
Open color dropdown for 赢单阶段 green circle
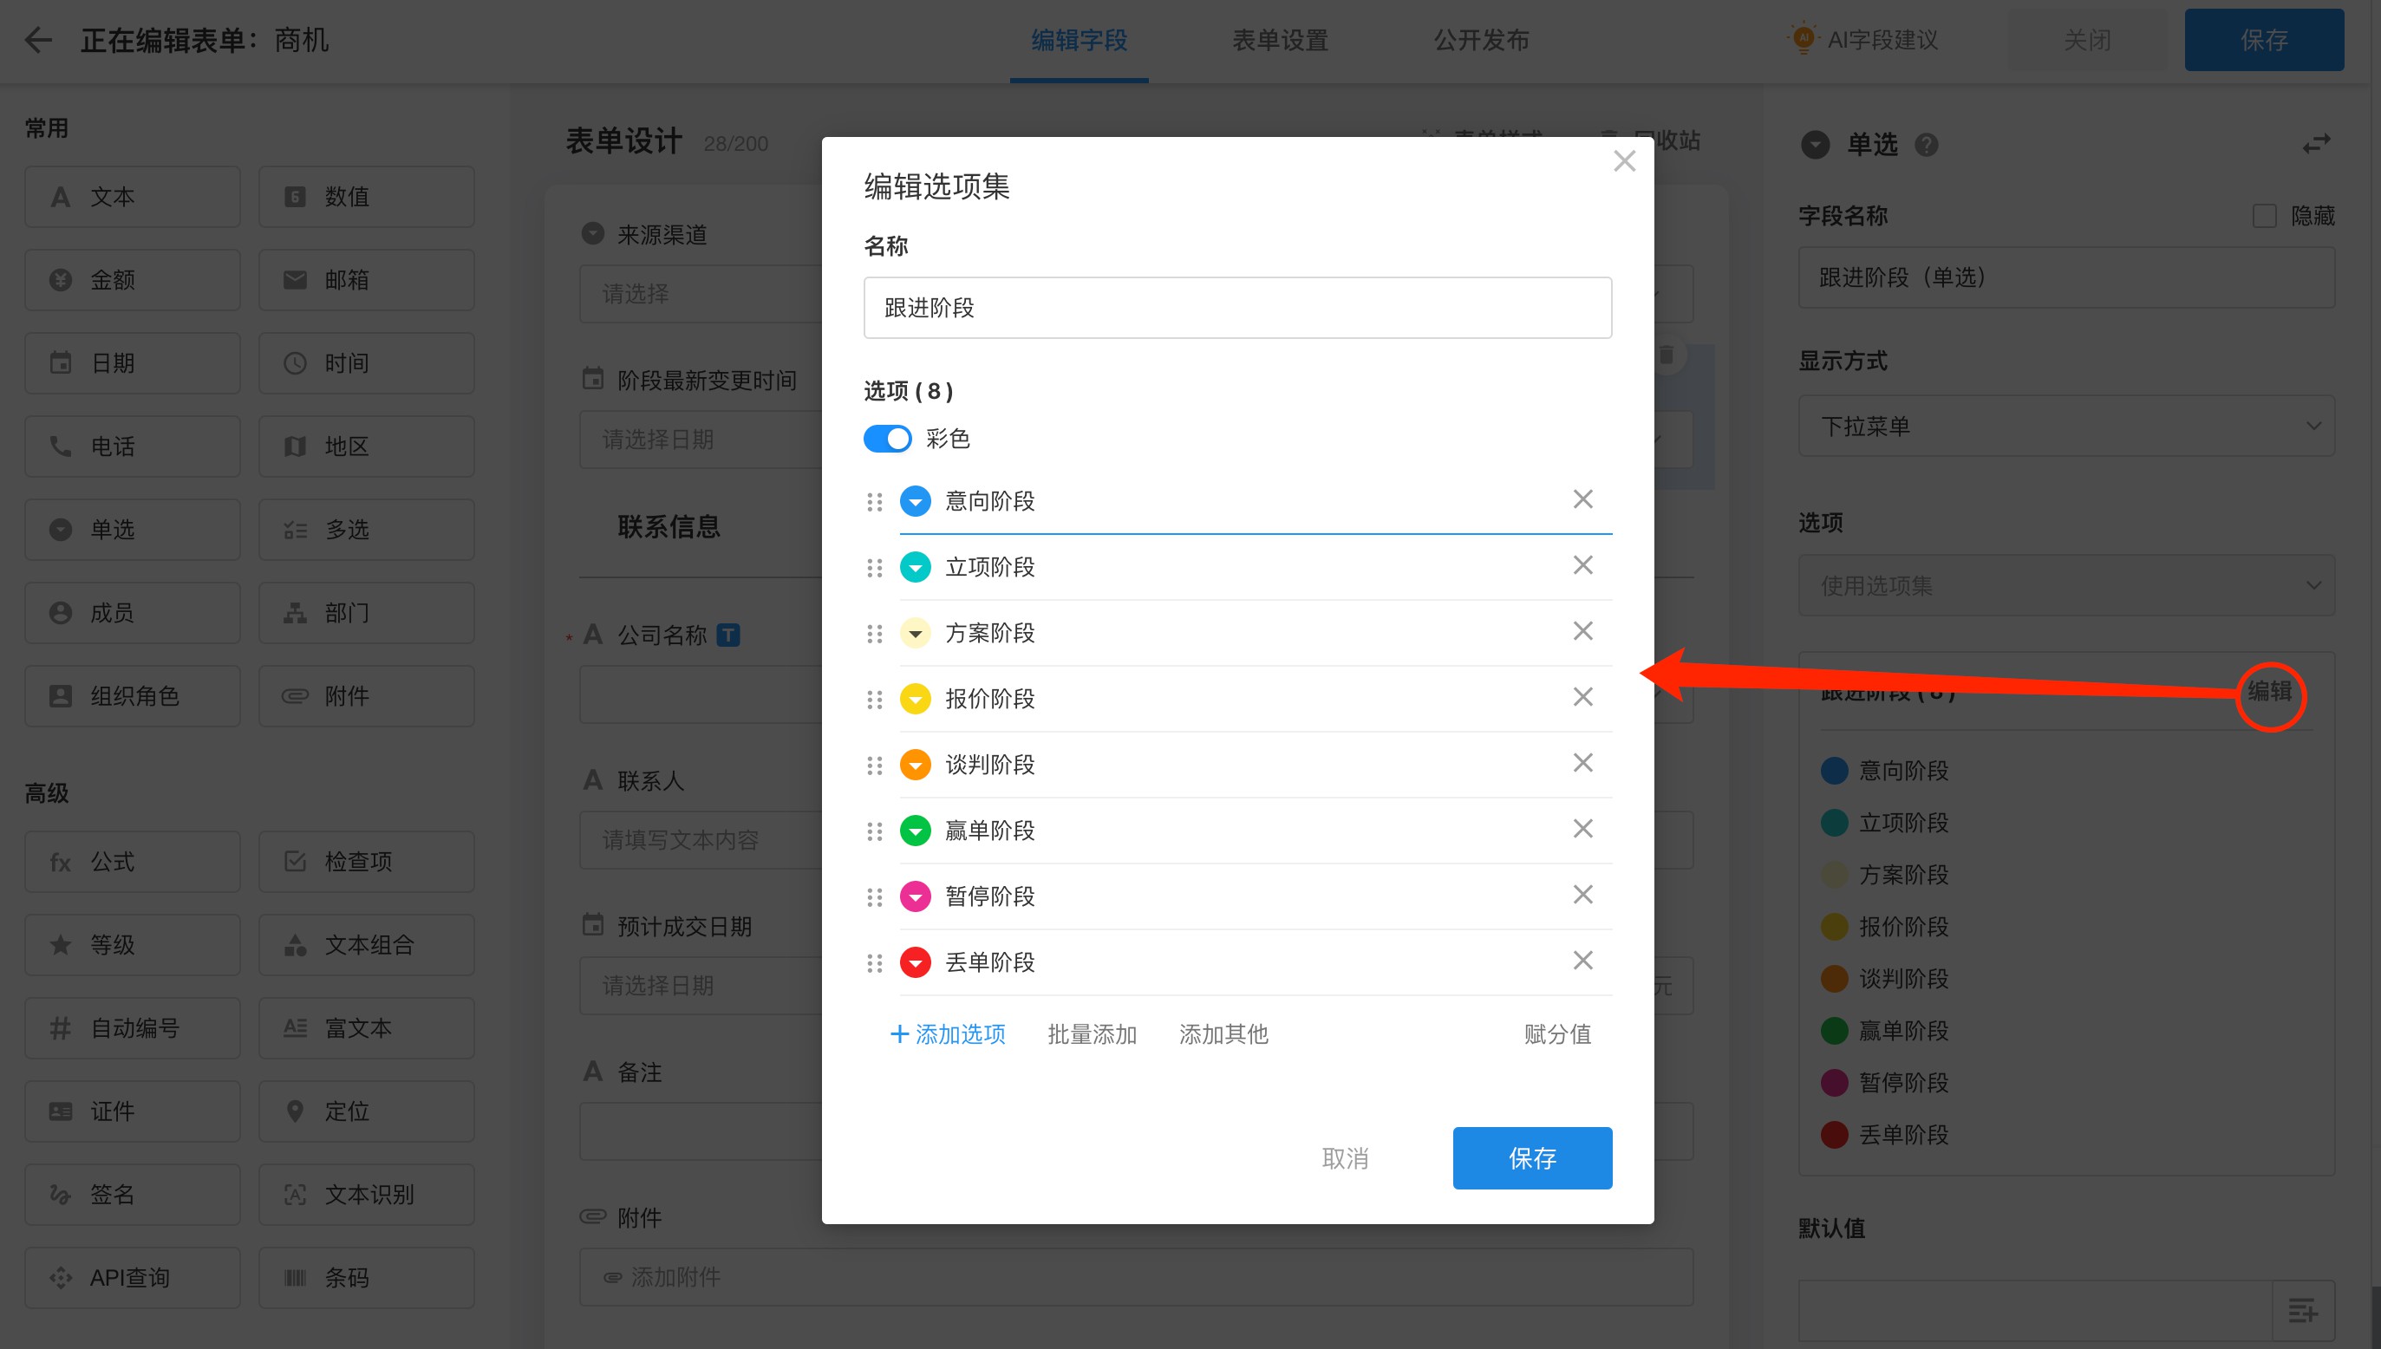tap(916, 831)
